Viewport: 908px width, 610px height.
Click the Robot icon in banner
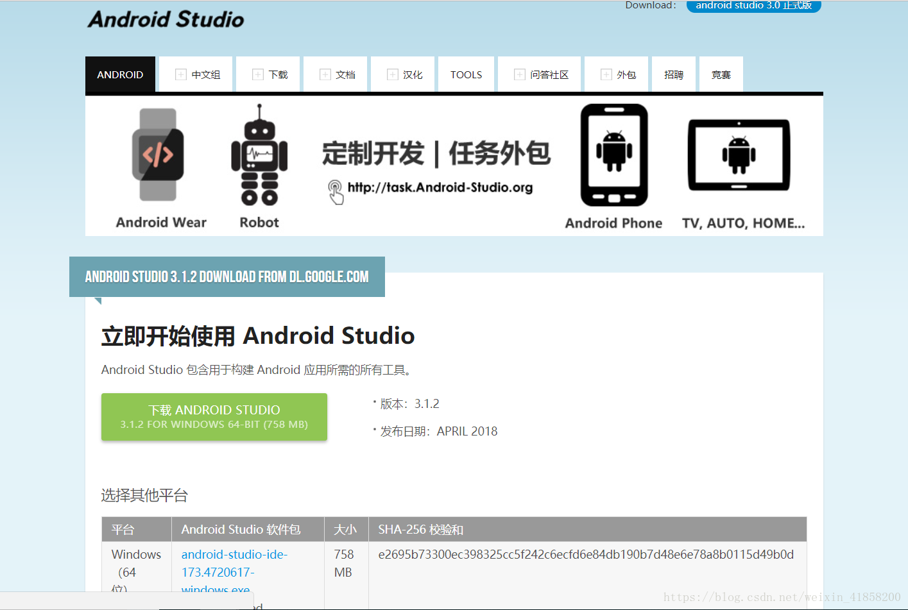tap(259, 155)
